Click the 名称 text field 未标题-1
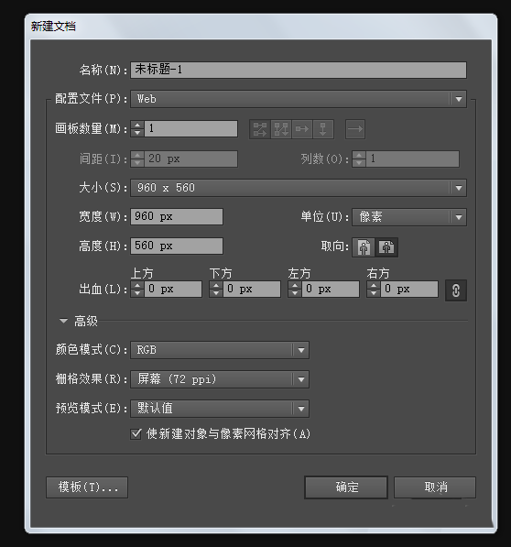The image size is (511, 547). tap(299, 70)
